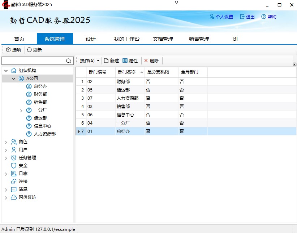Viewport: 297px width, 233px height.
Task: Open 个人设置 personal settings
Action: [221, 17]
